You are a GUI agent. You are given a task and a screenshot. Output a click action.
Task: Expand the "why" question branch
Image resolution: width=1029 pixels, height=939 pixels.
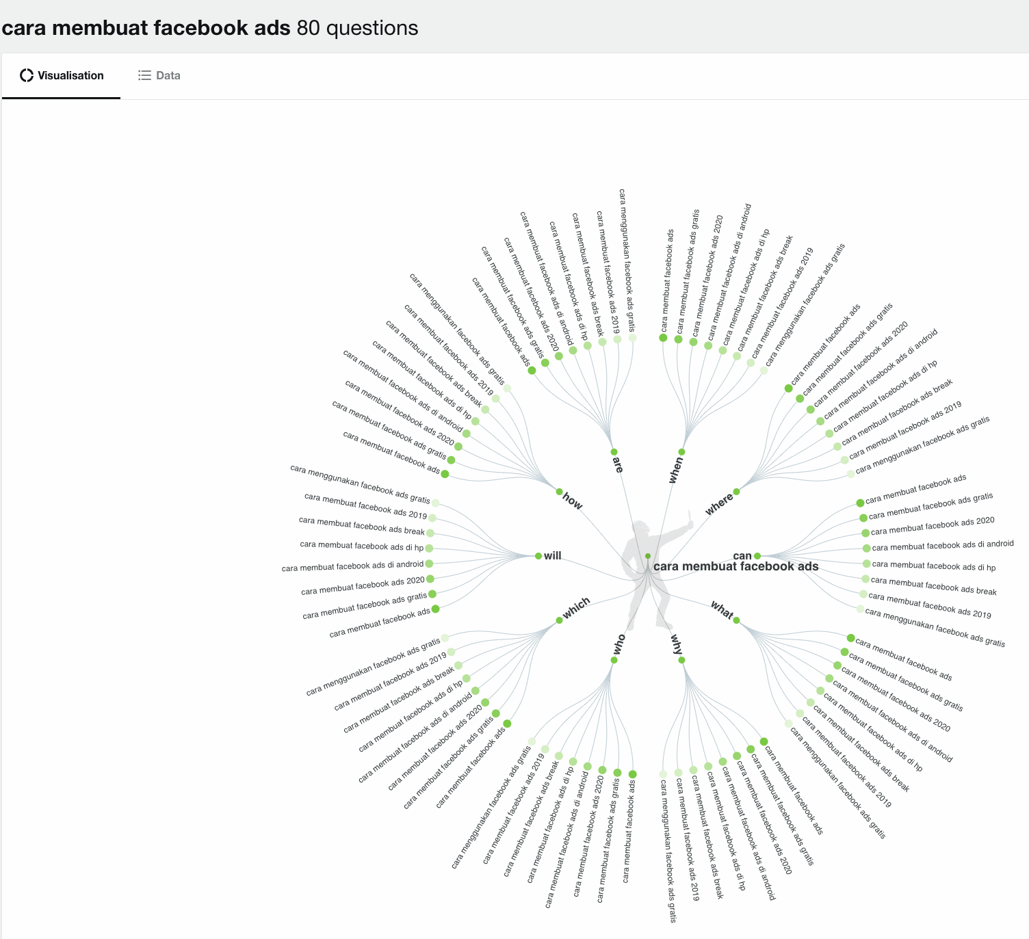click(677, 645)
